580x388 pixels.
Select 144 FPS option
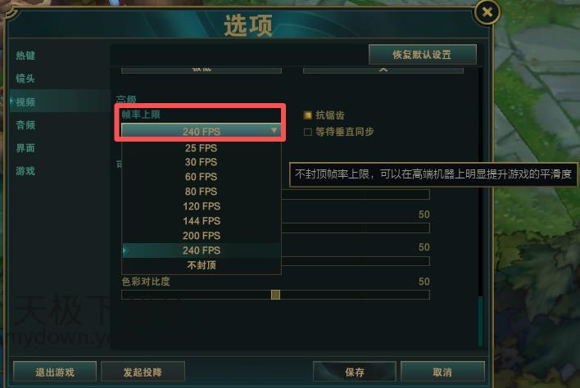(202, 221)
